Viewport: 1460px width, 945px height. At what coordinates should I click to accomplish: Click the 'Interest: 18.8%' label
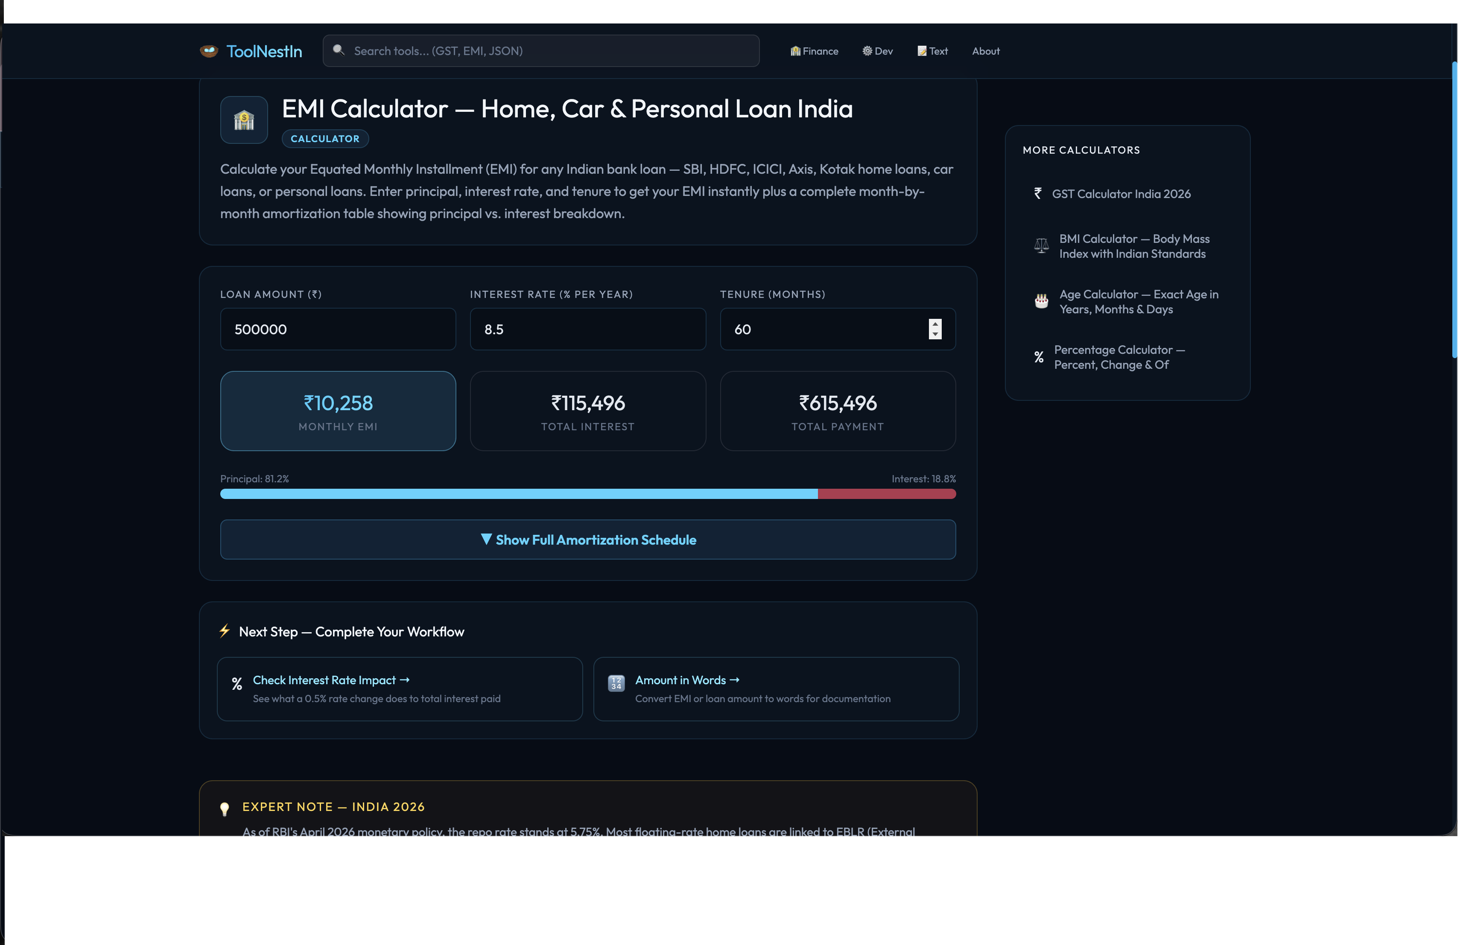924,479
